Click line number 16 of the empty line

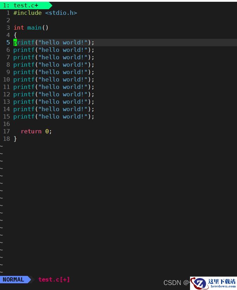(x=6, y=124)
